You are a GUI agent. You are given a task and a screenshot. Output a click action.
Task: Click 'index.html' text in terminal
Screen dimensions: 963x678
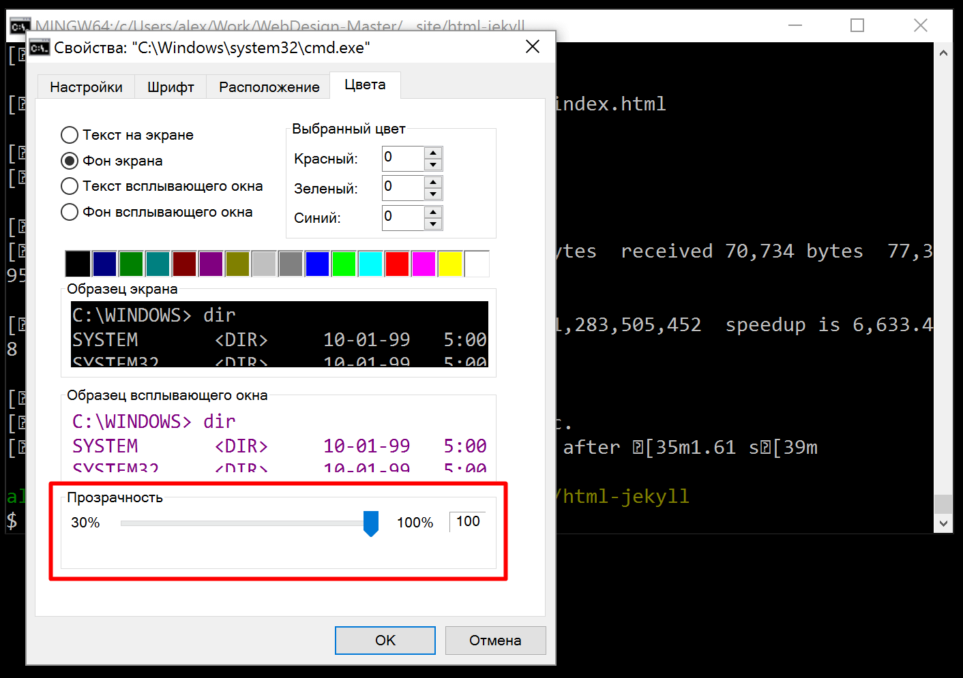coord(610,104)
